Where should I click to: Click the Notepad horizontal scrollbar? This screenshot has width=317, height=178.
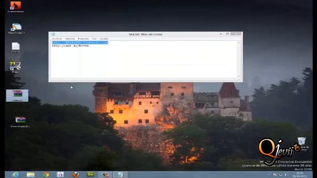144,79
